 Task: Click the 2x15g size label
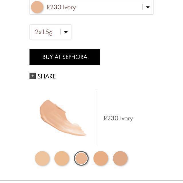coord(44,32)
